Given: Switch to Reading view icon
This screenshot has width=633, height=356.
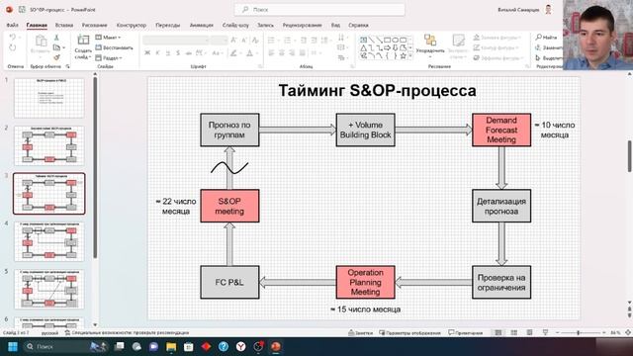Looking at the screenshot, I should 530,333.
